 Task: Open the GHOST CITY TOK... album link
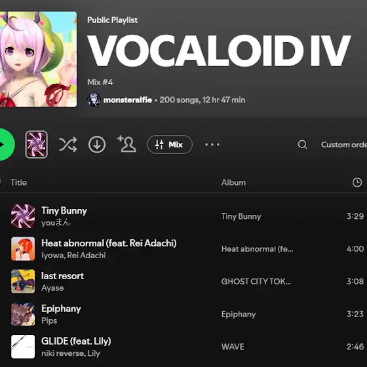(x=256, y=281)
